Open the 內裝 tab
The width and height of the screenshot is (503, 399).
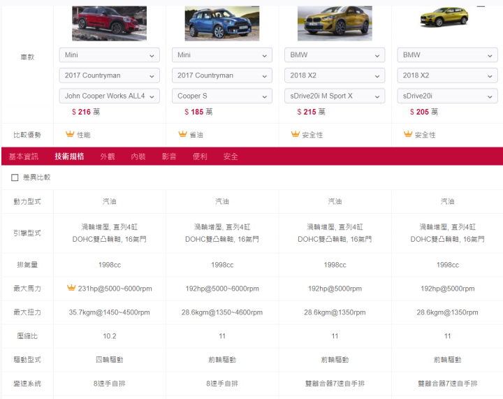138,157
